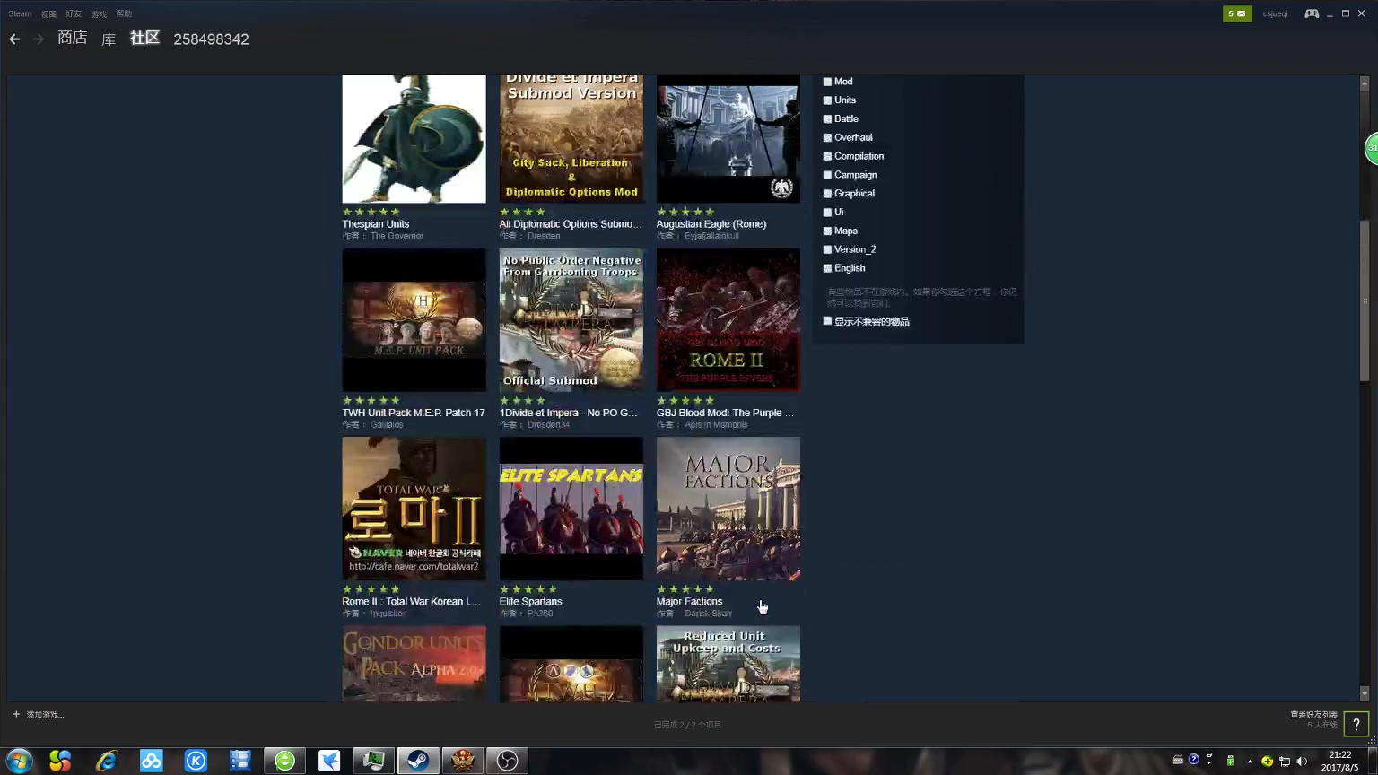Viewport: 1378px width, 775px height.
Task: Open the 好友 (Friends) menu
Action: (74, 13)
